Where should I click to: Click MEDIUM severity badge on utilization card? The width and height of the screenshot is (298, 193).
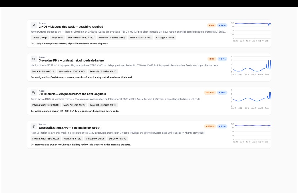[x=210, y=126]
